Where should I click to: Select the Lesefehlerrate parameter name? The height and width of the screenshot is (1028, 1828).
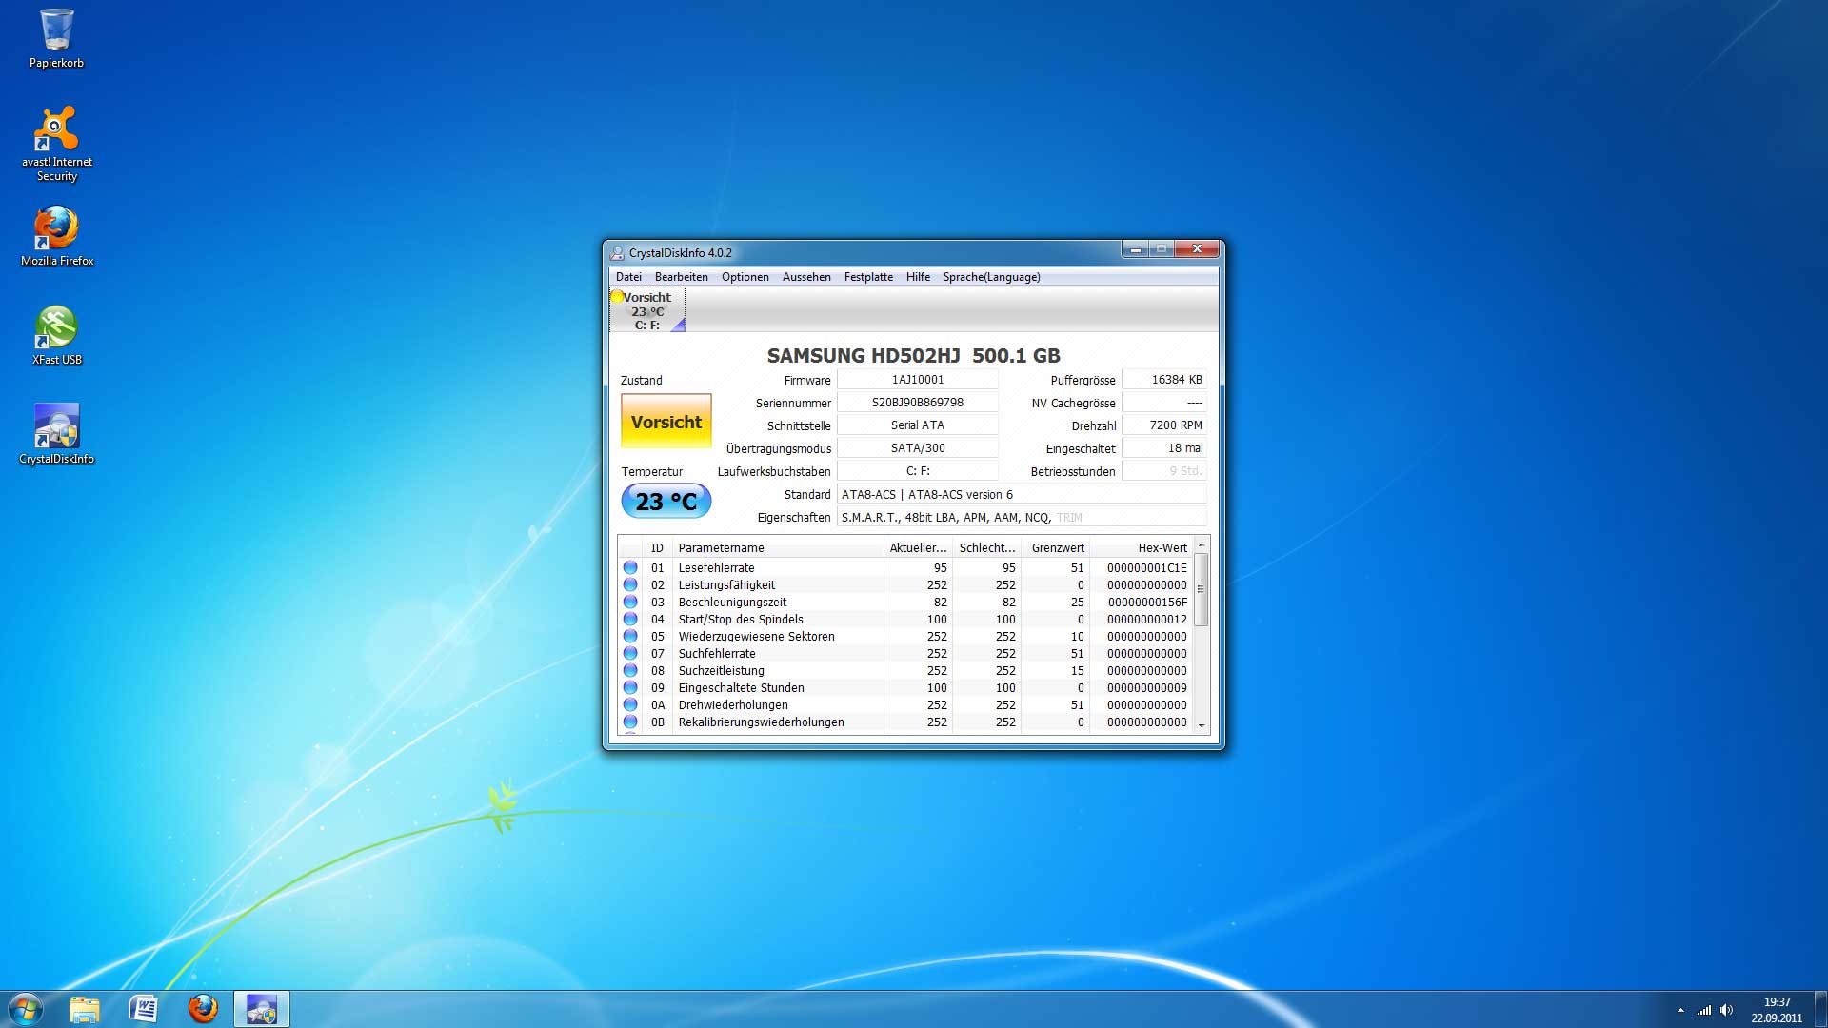(x=717, y=568)
